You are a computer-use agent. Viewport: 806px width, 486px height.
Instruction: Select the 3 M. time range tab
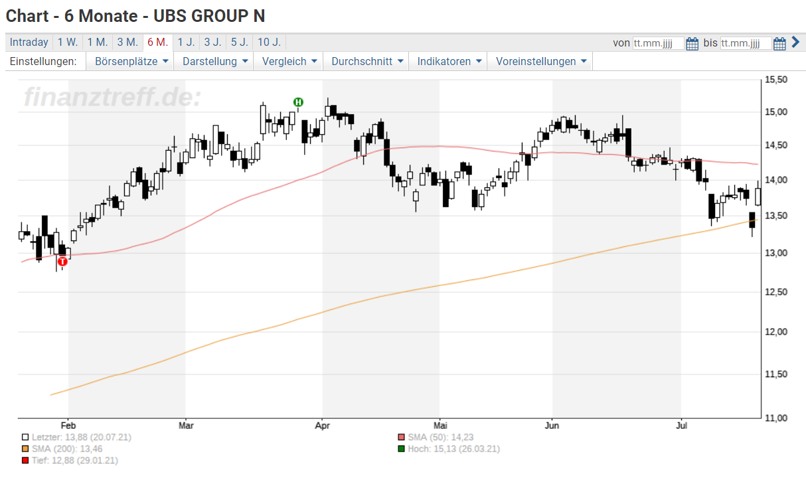click(x=127, y=42)
